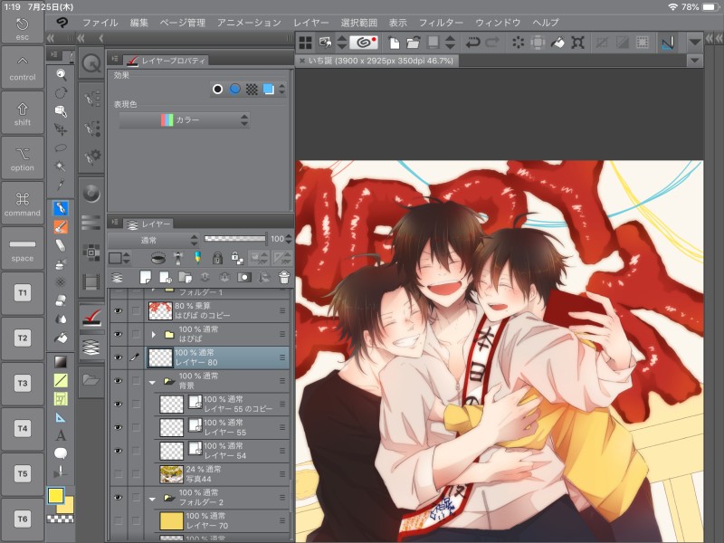This screenshot has height=543, width=724.
Task: Open the Color wheel palette icon
Action: point(91,194)
